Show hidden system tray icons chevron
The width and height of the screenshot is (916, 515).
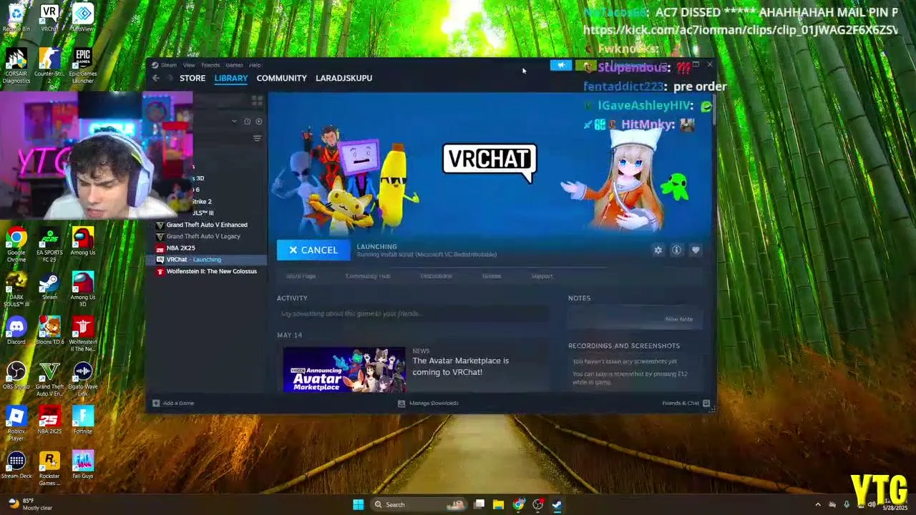pos(818,504)
